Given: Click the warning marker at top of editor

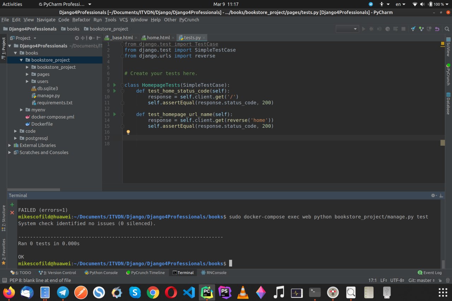Looking at the screenshot, I should (442, 44).
